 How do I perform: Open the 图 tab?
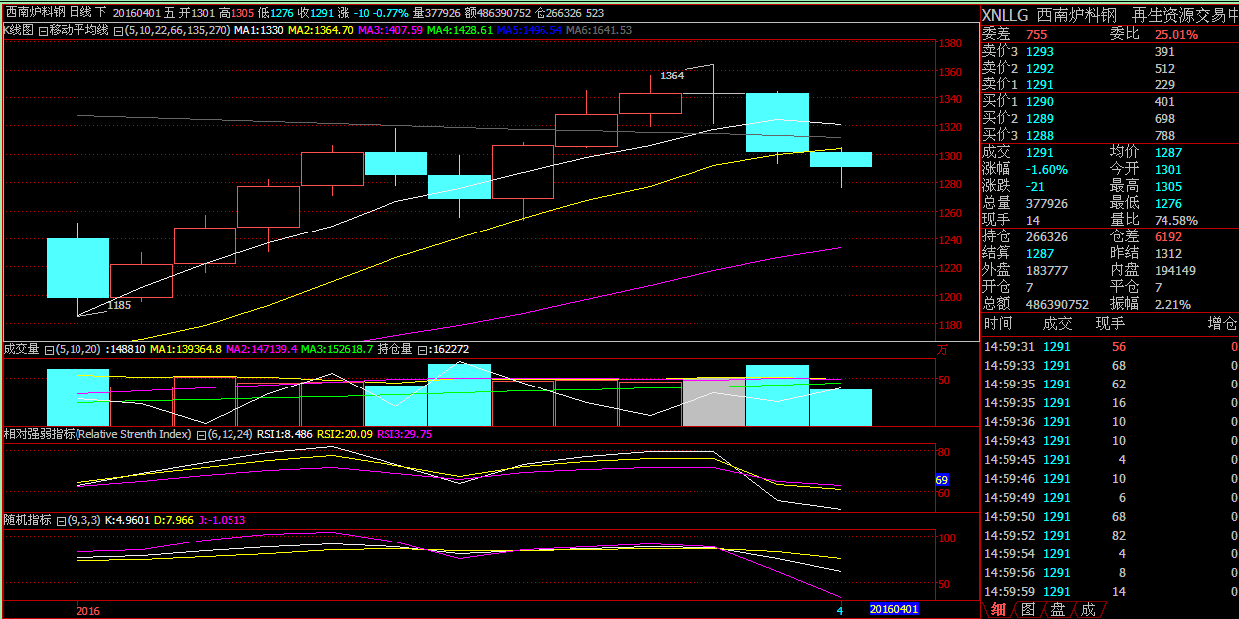pos(1028,609)
